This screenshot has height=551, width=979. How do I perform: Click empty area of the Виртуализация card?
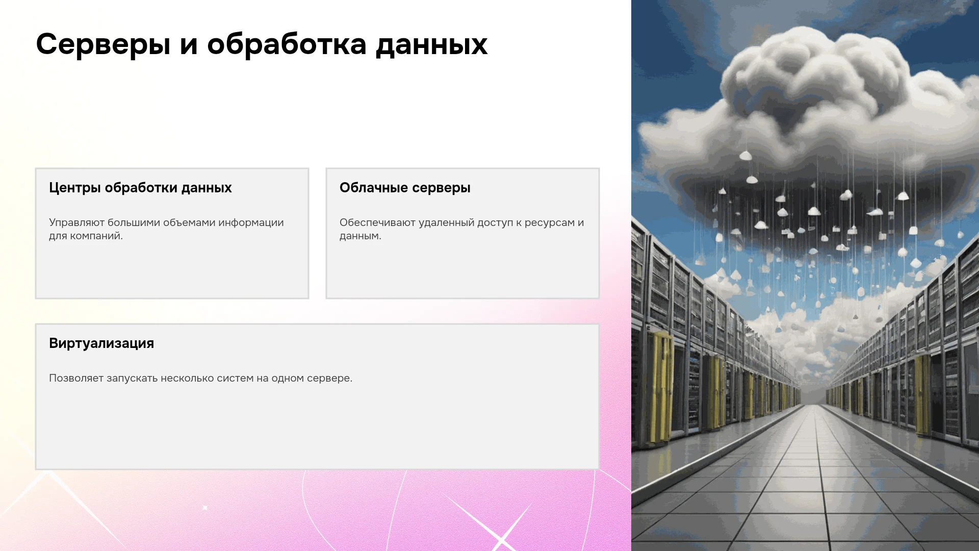pyautogui.click(x=316, y=429)
